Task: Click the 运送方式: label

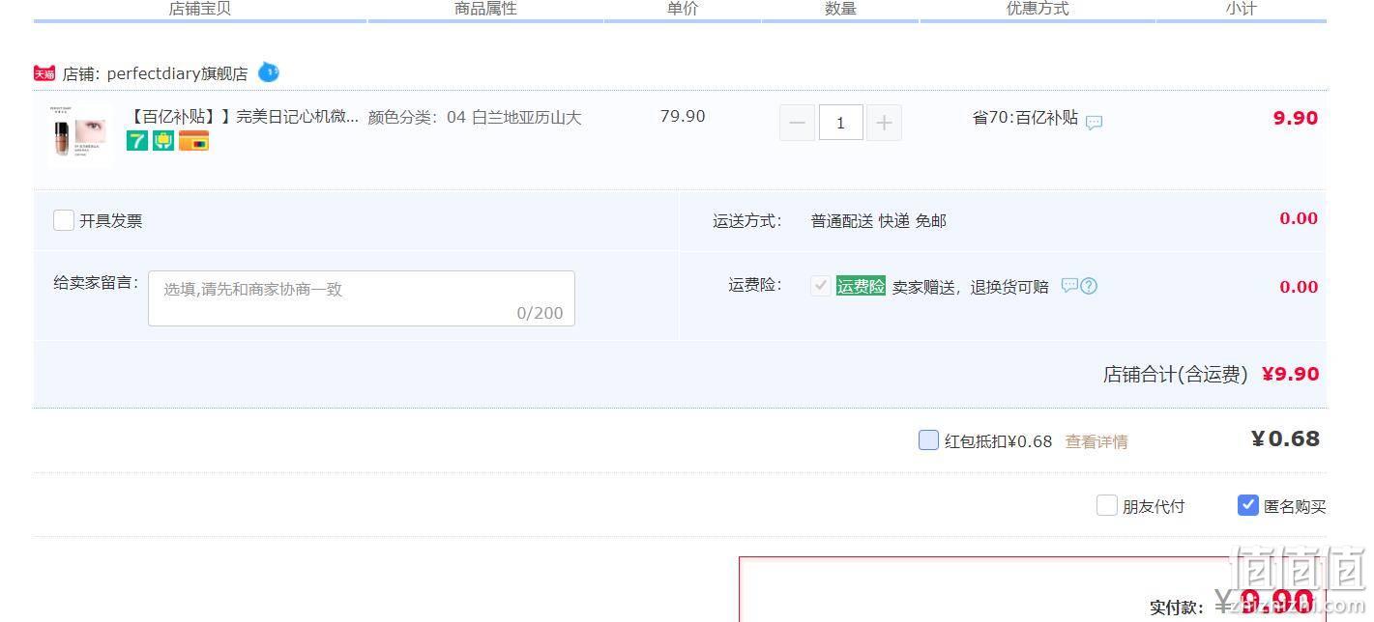Action: [x=747, y=221]
